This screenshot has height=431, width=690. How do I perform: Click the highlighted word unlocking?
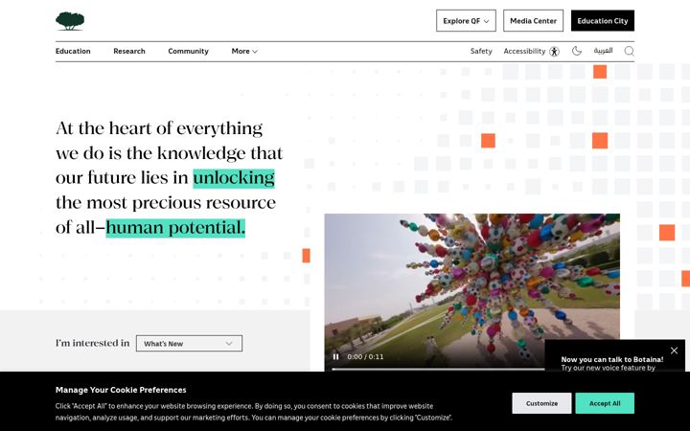tap(234, 178)
